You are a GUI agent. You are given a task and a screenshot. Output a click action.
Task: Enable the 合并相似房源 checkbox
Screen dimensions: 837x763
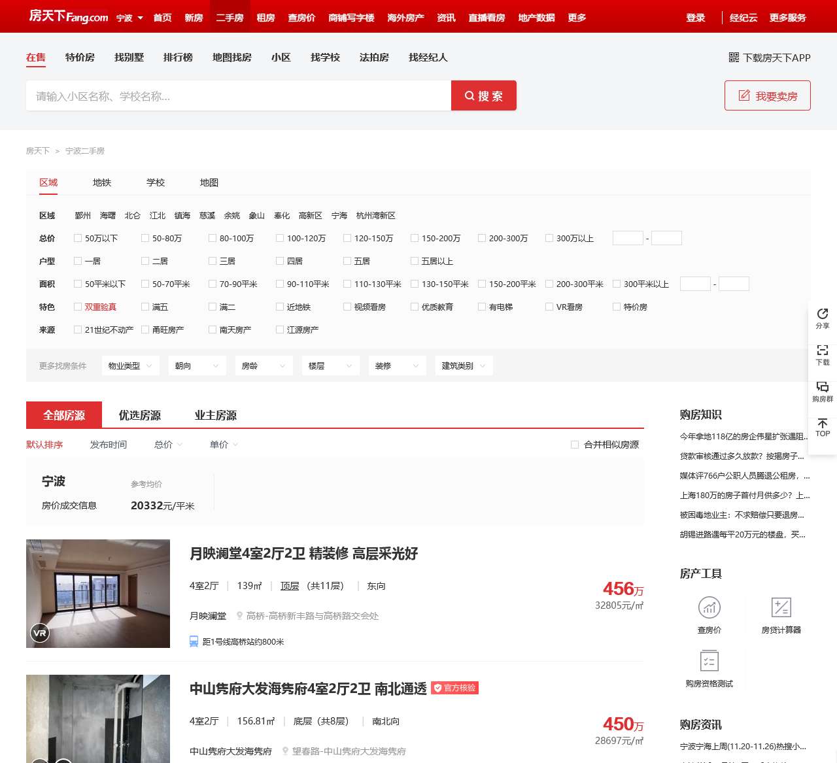click(574, 444)
